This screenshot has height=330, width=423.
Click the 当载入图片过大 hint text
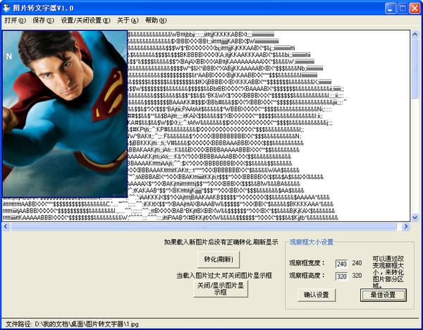(x=224, y=276)
